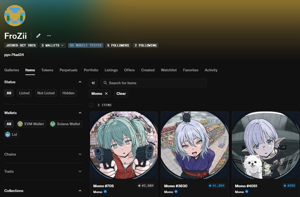
Task: Collapse the Status section
Action: coord(80,82)
